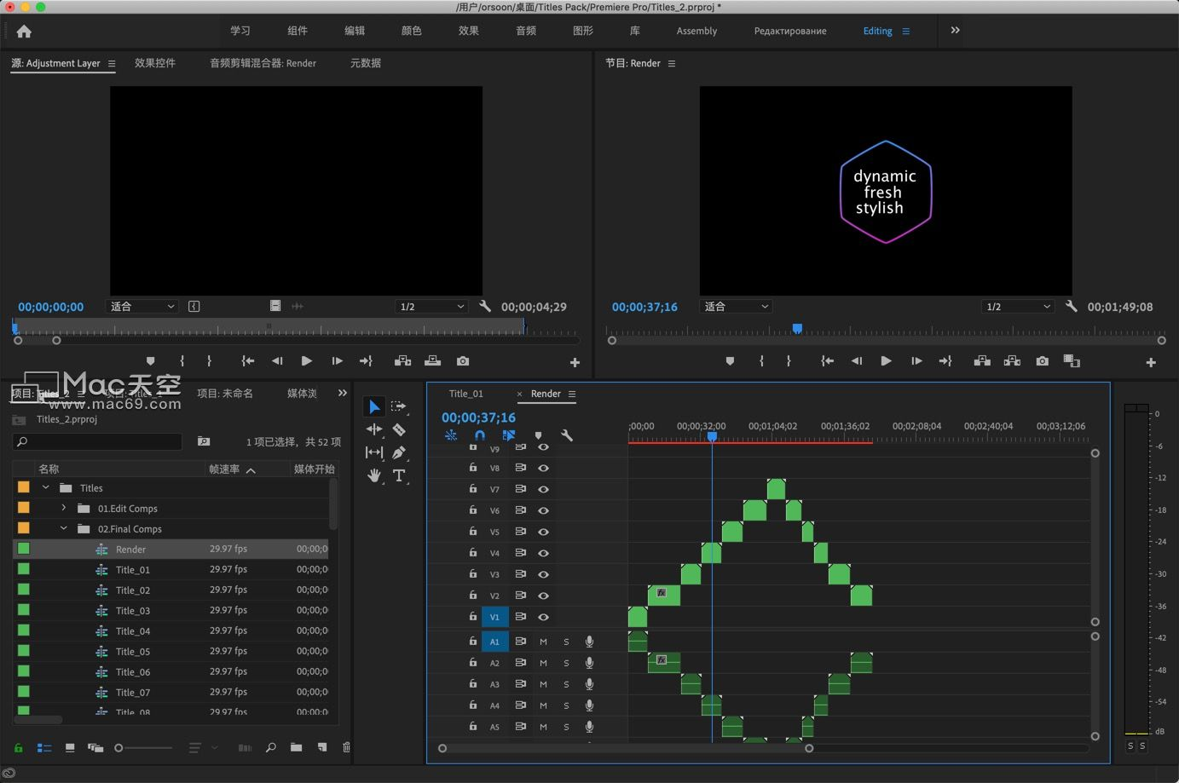Click Export Frame camera icon in Program monitor
1179x783 pixels.
1042,361
